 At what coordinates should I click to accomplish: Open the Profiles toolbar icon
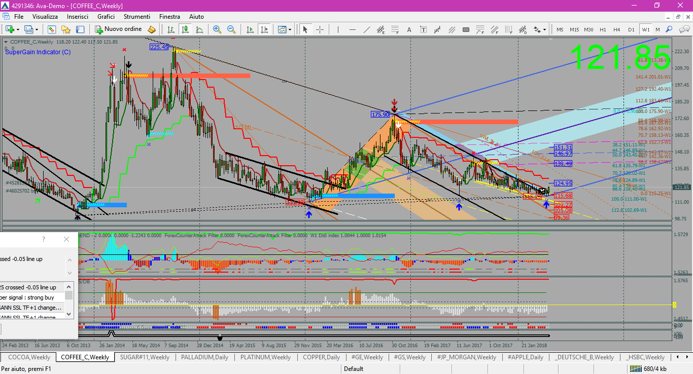click(29, 29)
